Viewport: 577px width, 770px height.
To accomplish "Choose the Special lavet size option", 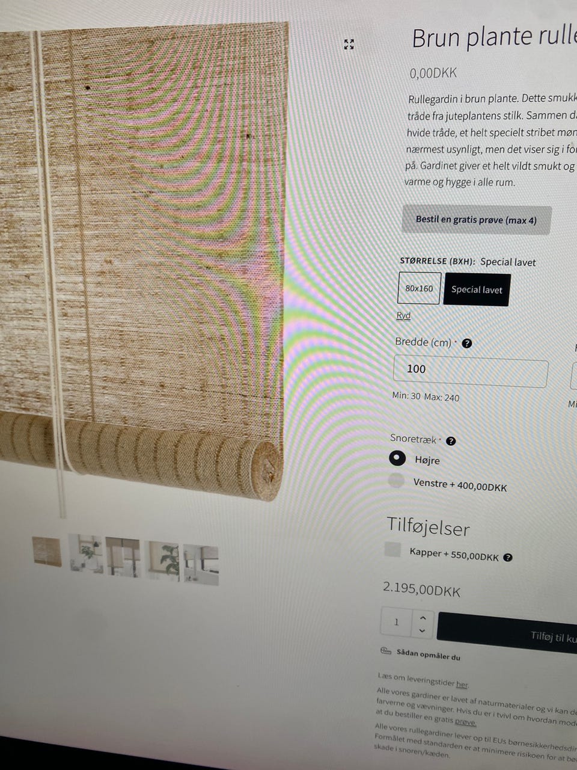I will tap(477, 289).
